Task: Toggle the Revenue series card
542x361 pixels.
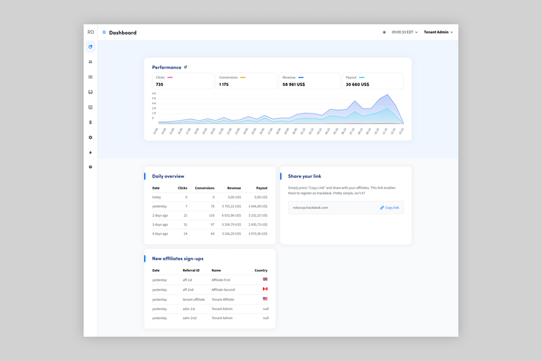Action: (x=309, y=81)
